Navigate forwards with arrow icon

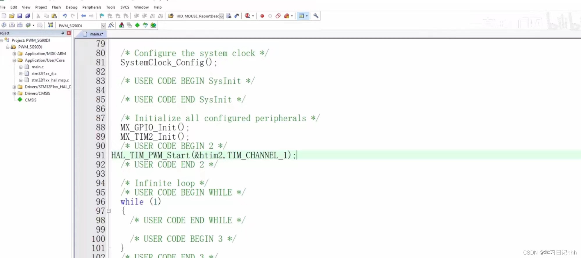(x=91, y=16)
